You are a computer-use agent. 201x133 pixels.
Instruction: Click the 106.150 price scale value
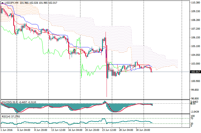pyautogui.click(x=195, y=37)
